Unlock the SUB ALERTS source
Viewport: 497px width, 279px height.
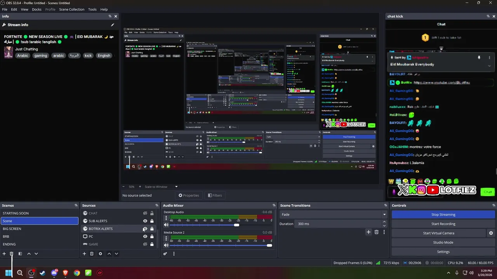coord(152,221)
